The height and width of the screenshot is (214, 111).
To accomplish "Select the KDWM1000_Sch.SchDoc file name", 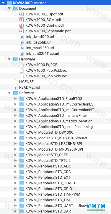I will coord(46,76).
